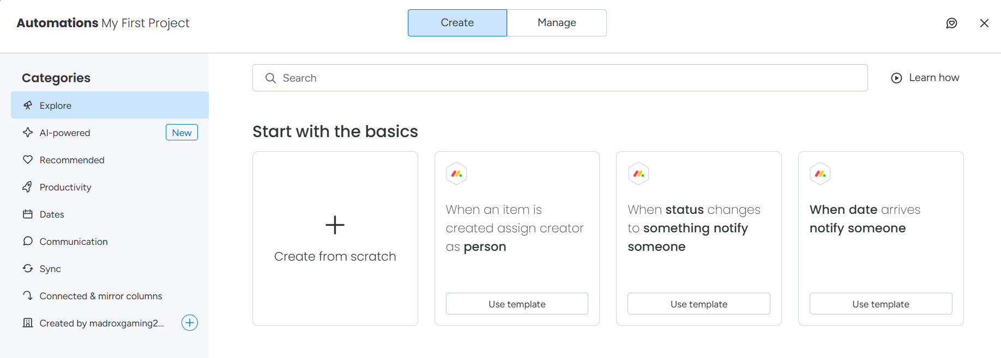
Task: Use template for item created assign creator
Action: [x=517, y=304]
